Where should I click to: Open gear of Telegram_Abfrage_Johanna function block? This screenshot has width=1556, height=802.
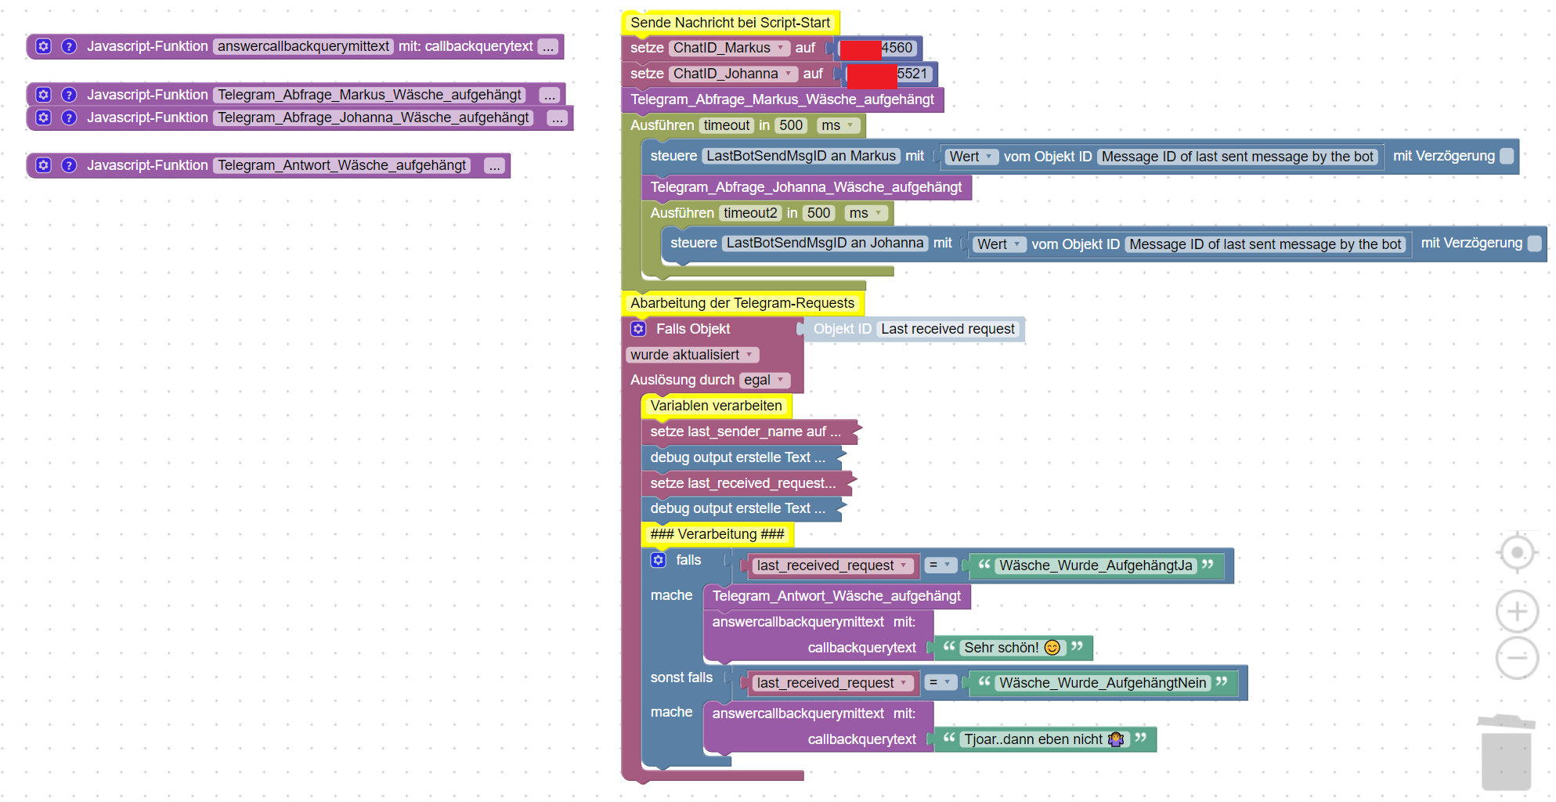point(44,117)
